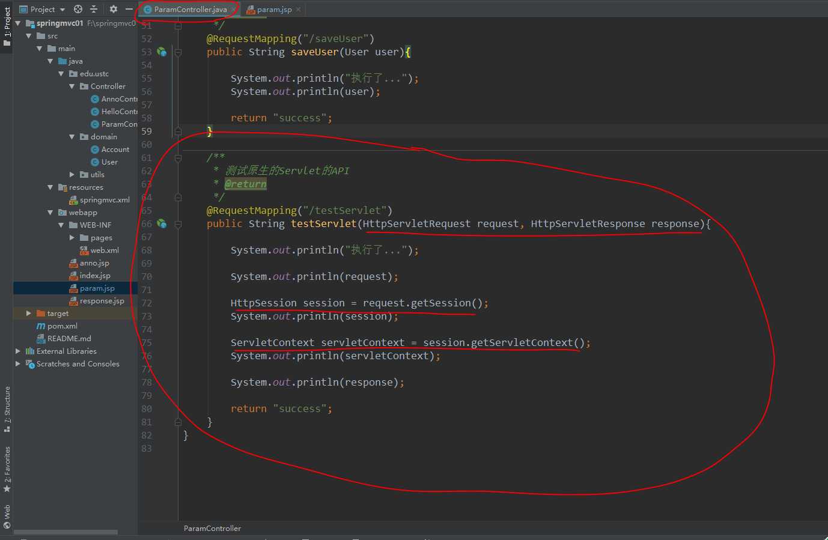This screenshot has height=540, width=828.
Task: Click the @return Javadoc tag
Action: (x=246, y=184)
